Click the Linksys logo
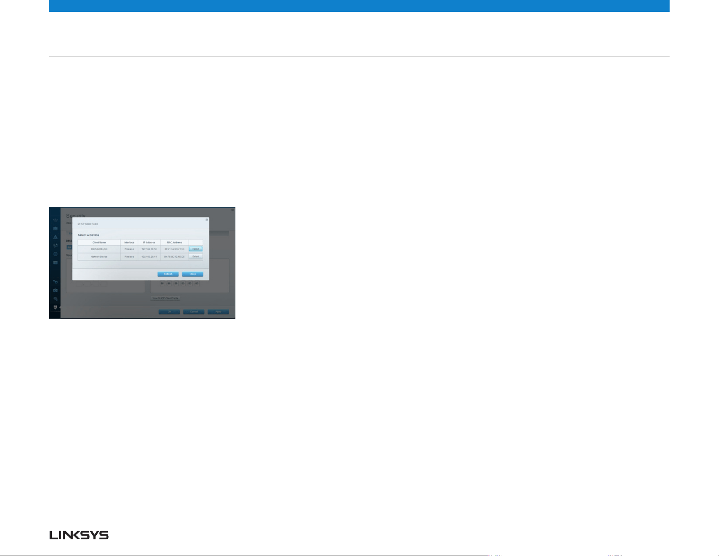719x556 pixels. (79, 535)
